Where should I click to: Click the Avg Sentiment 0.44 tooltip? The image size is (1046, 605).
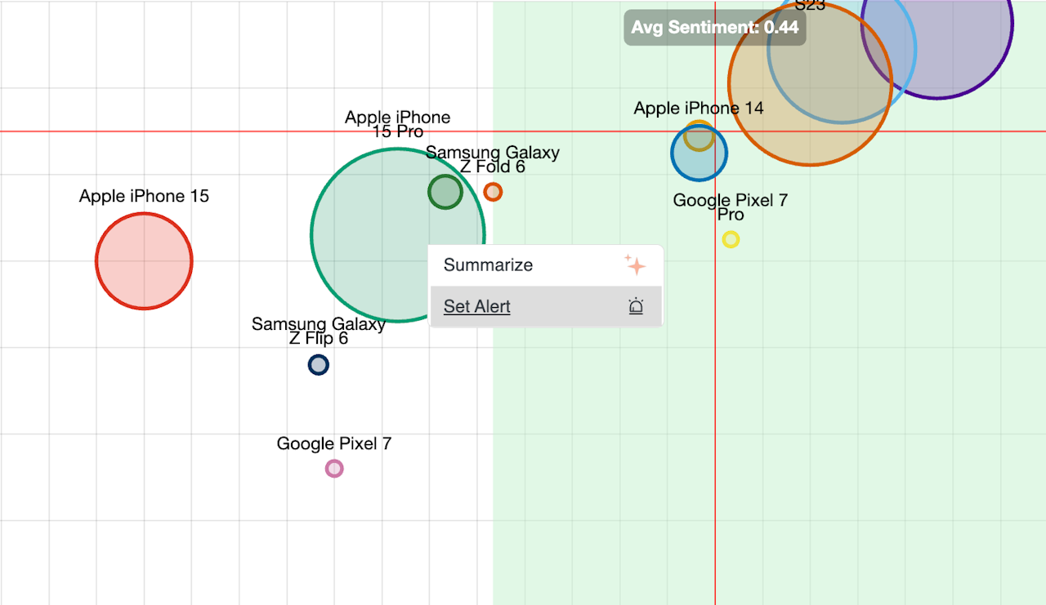(714, 28)
